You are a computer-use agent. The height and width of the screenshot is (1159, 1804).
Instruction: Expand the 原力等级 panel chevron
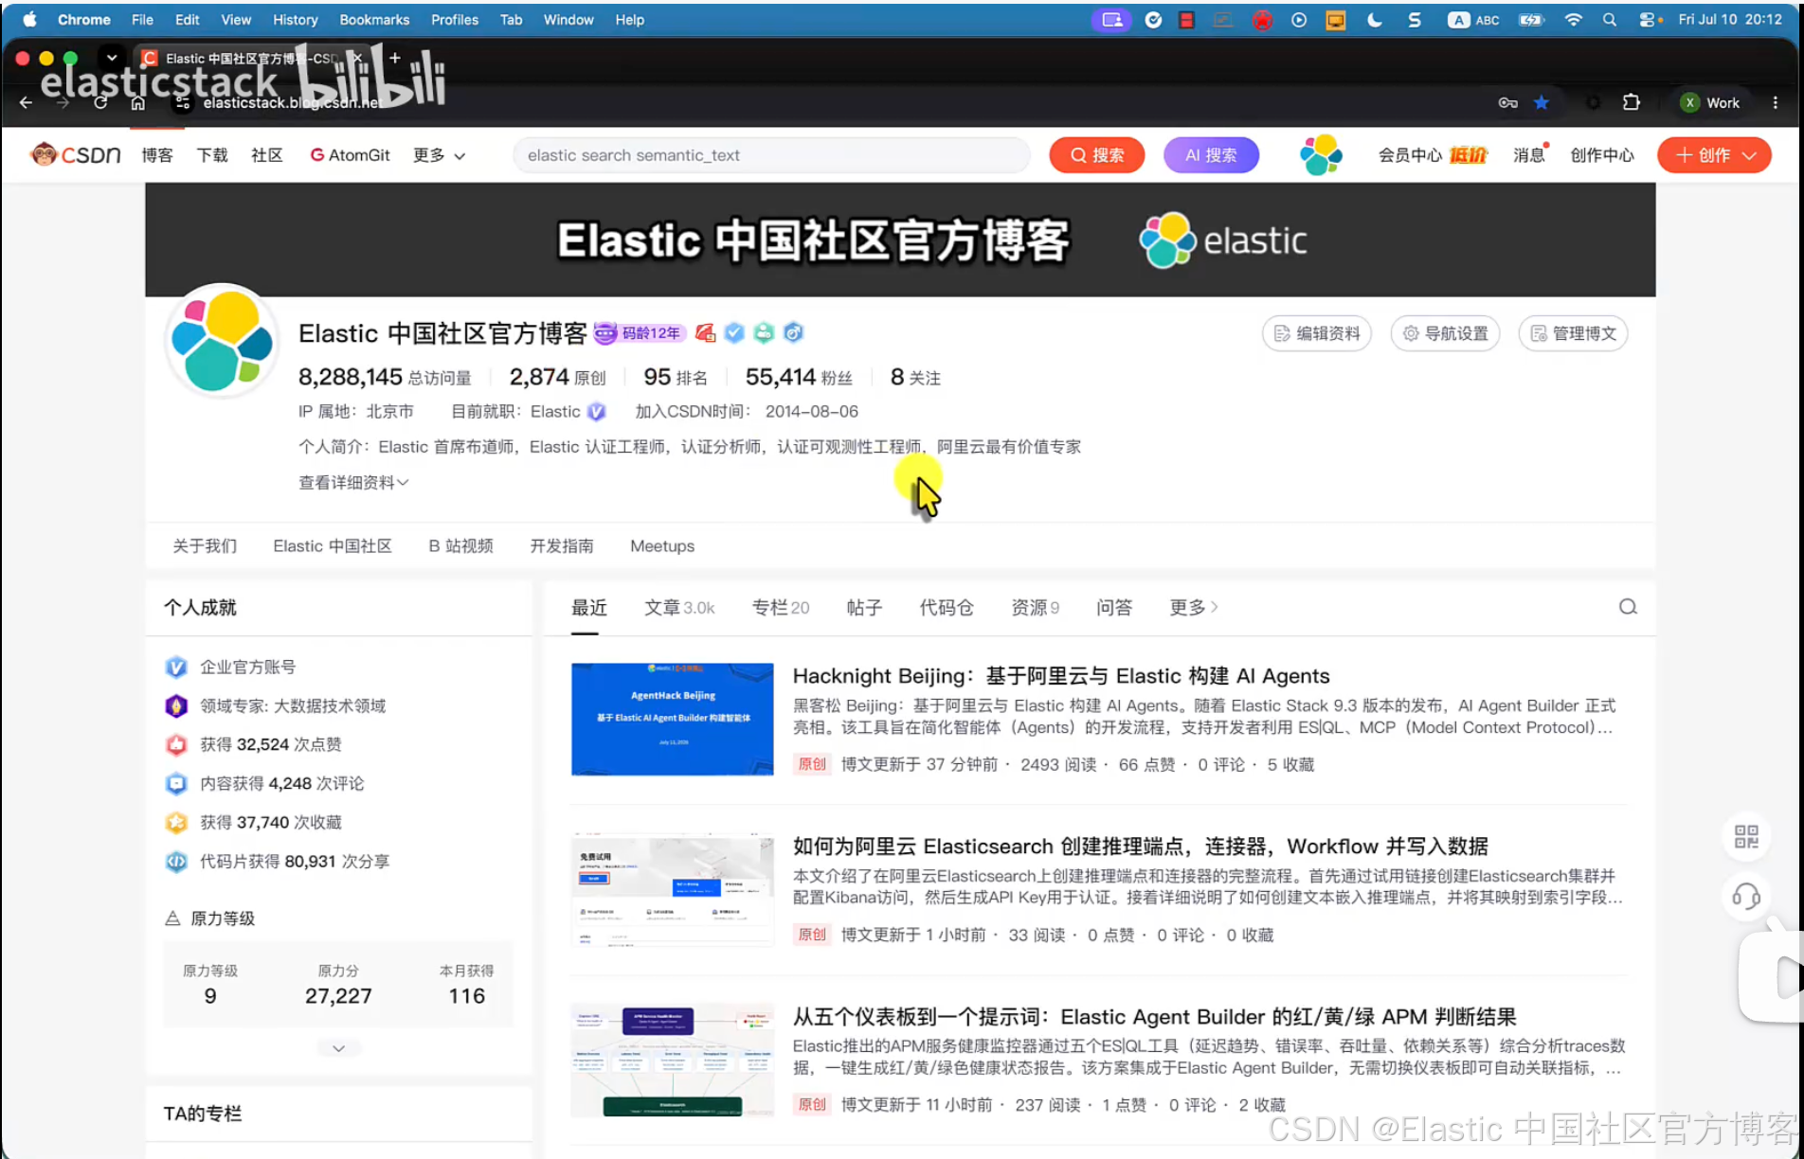point(338,1048)
